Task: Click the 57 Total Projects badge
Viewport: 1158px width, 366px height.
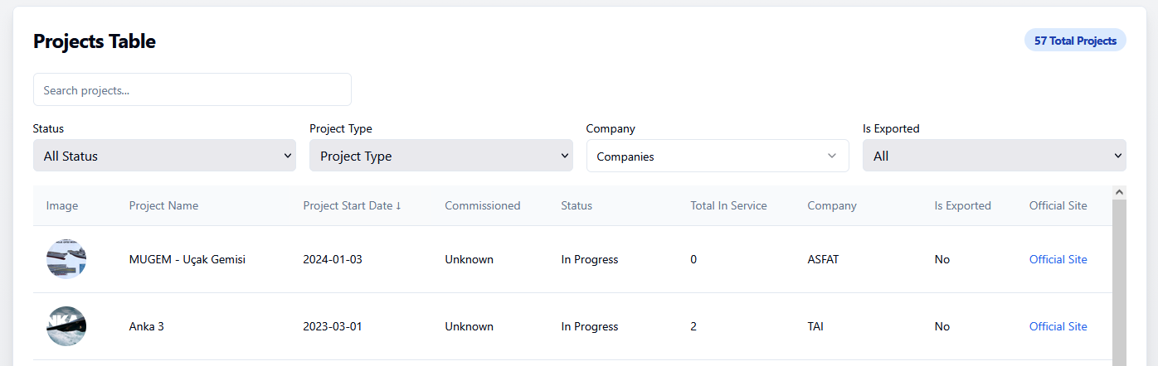Action: 1075,41
